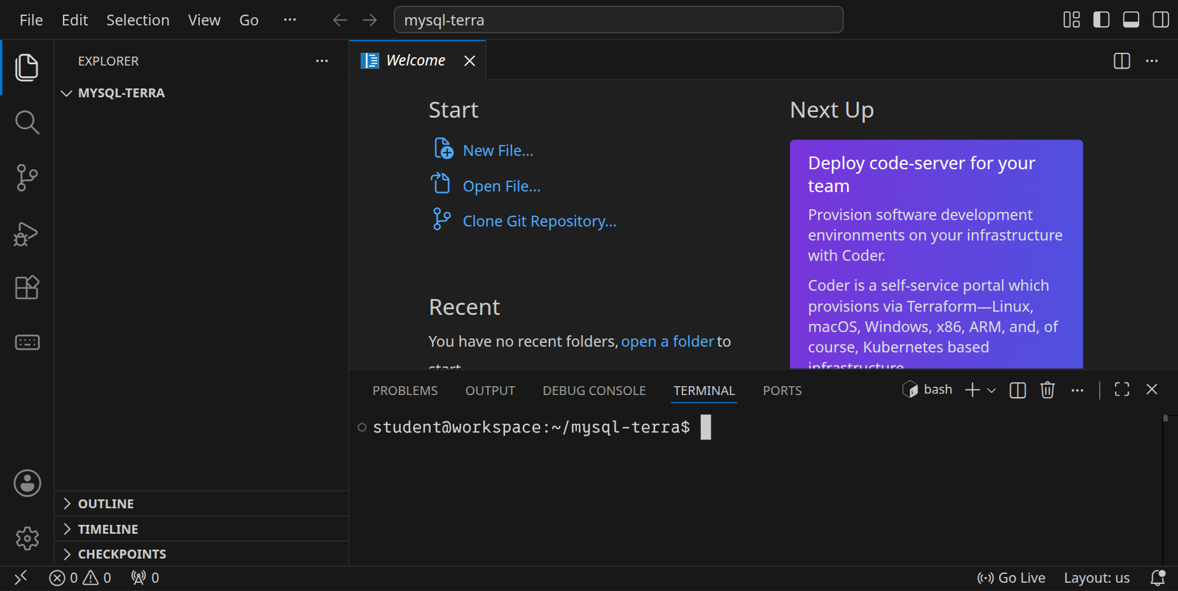Open terminal panel more actions
This screenshot has height=591, width=1178.
coord(1077,390)
